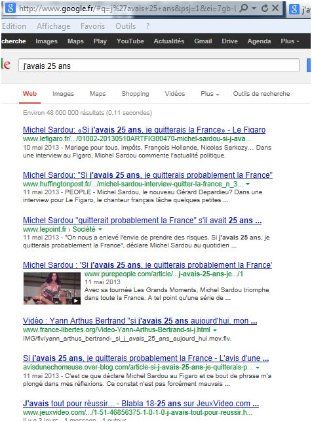
Task: Reload page with refresh icon
Action: tap(265, 8)
